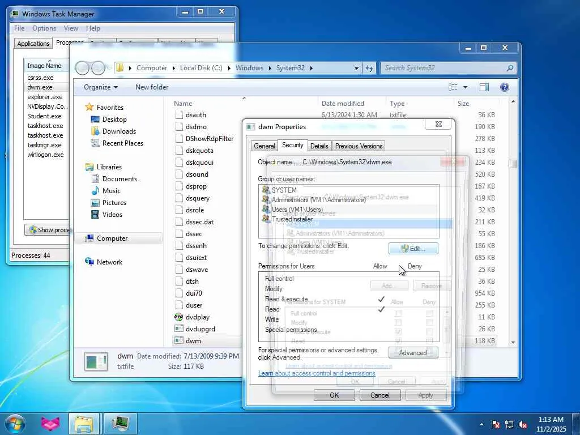Select Computer in the navigation pane
This screenshot has width=580, height=435.
(x=119, y=238)
